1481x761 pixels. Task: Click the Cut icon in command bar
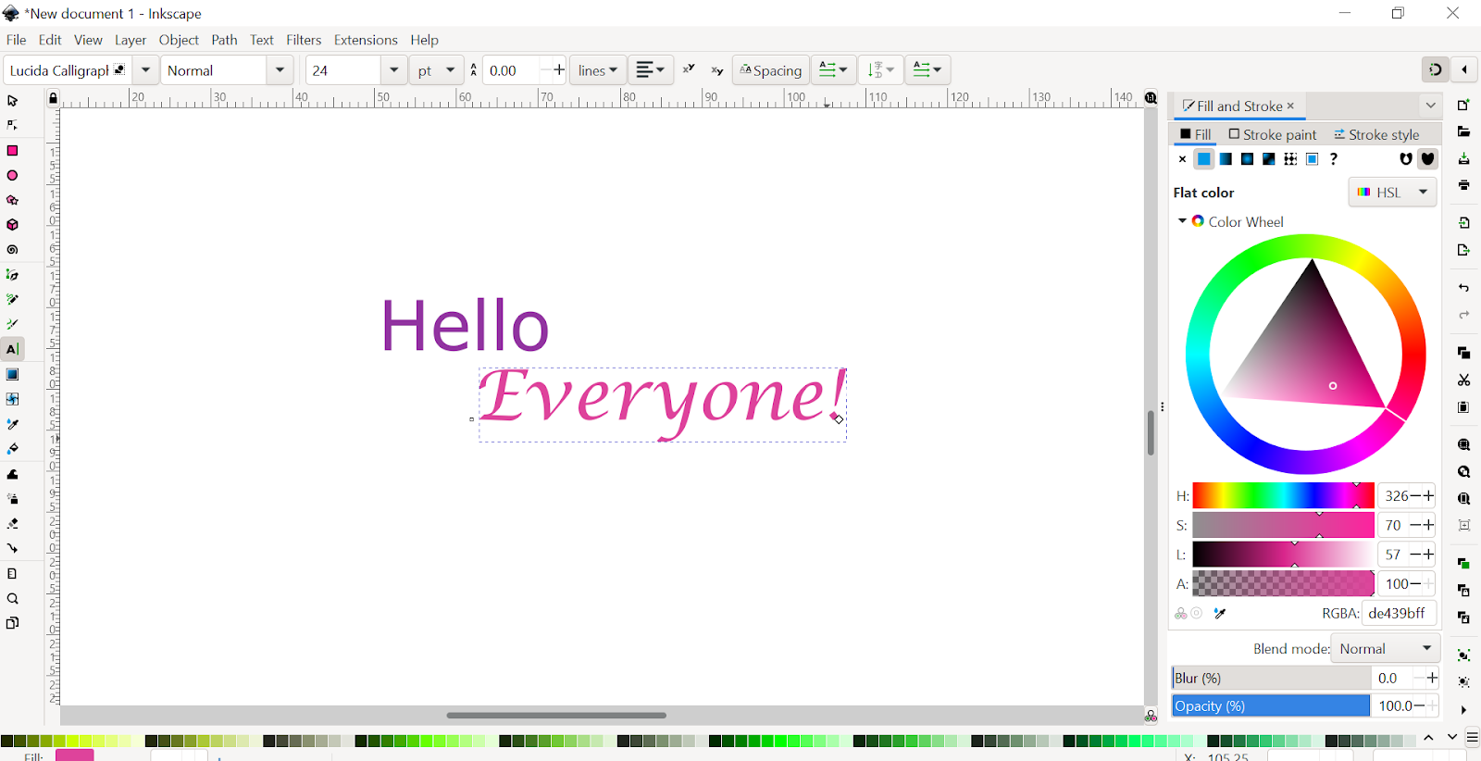point(1463,380)
